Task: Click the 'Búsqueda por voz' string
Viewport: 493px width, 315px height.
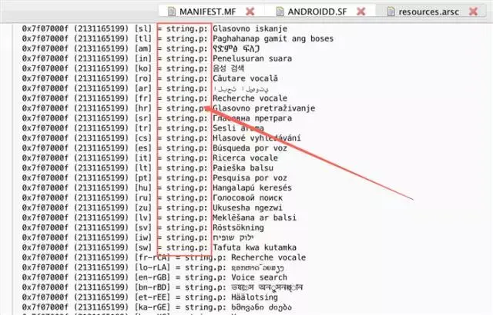Action: coord(250,148)
